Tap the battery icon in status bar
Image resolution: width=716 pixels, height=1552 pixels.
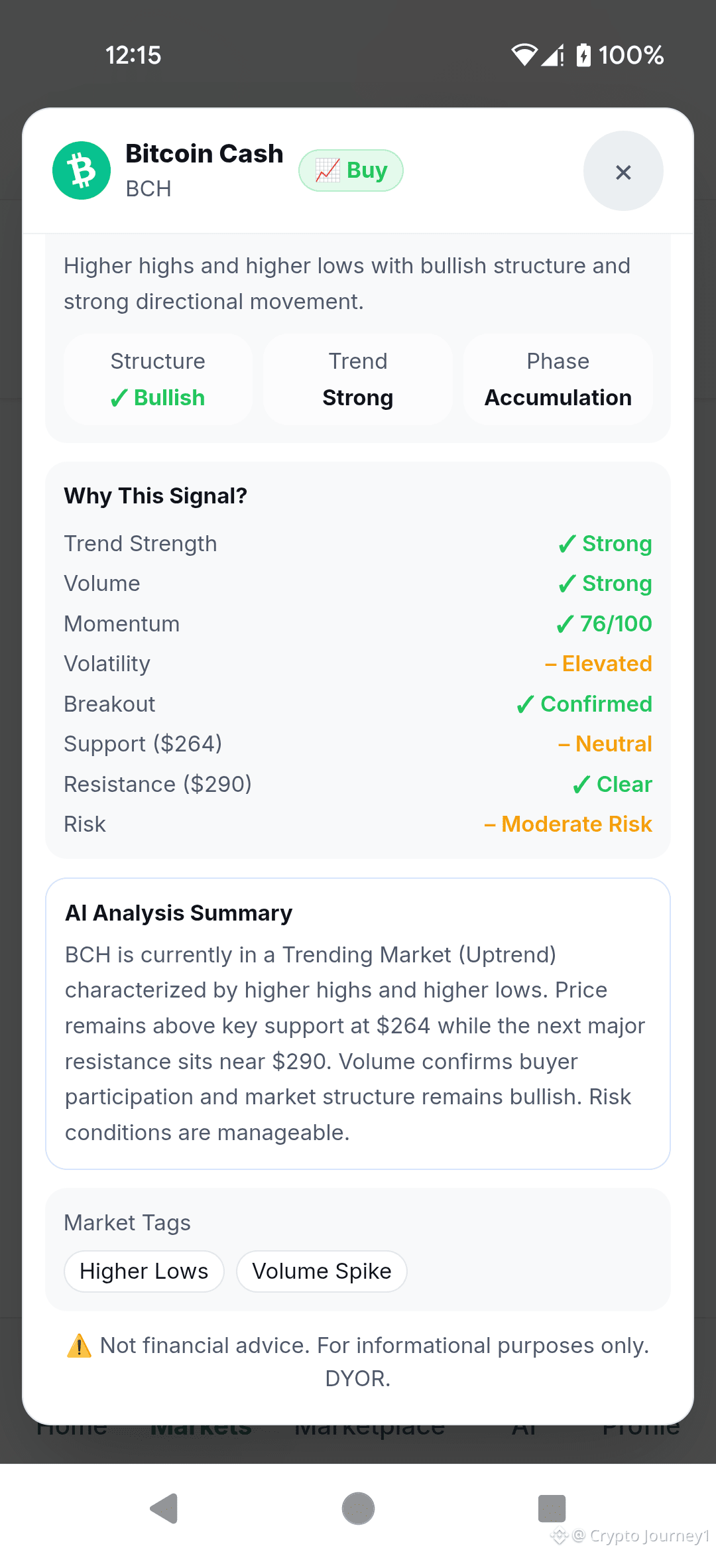tap(583, 55)
